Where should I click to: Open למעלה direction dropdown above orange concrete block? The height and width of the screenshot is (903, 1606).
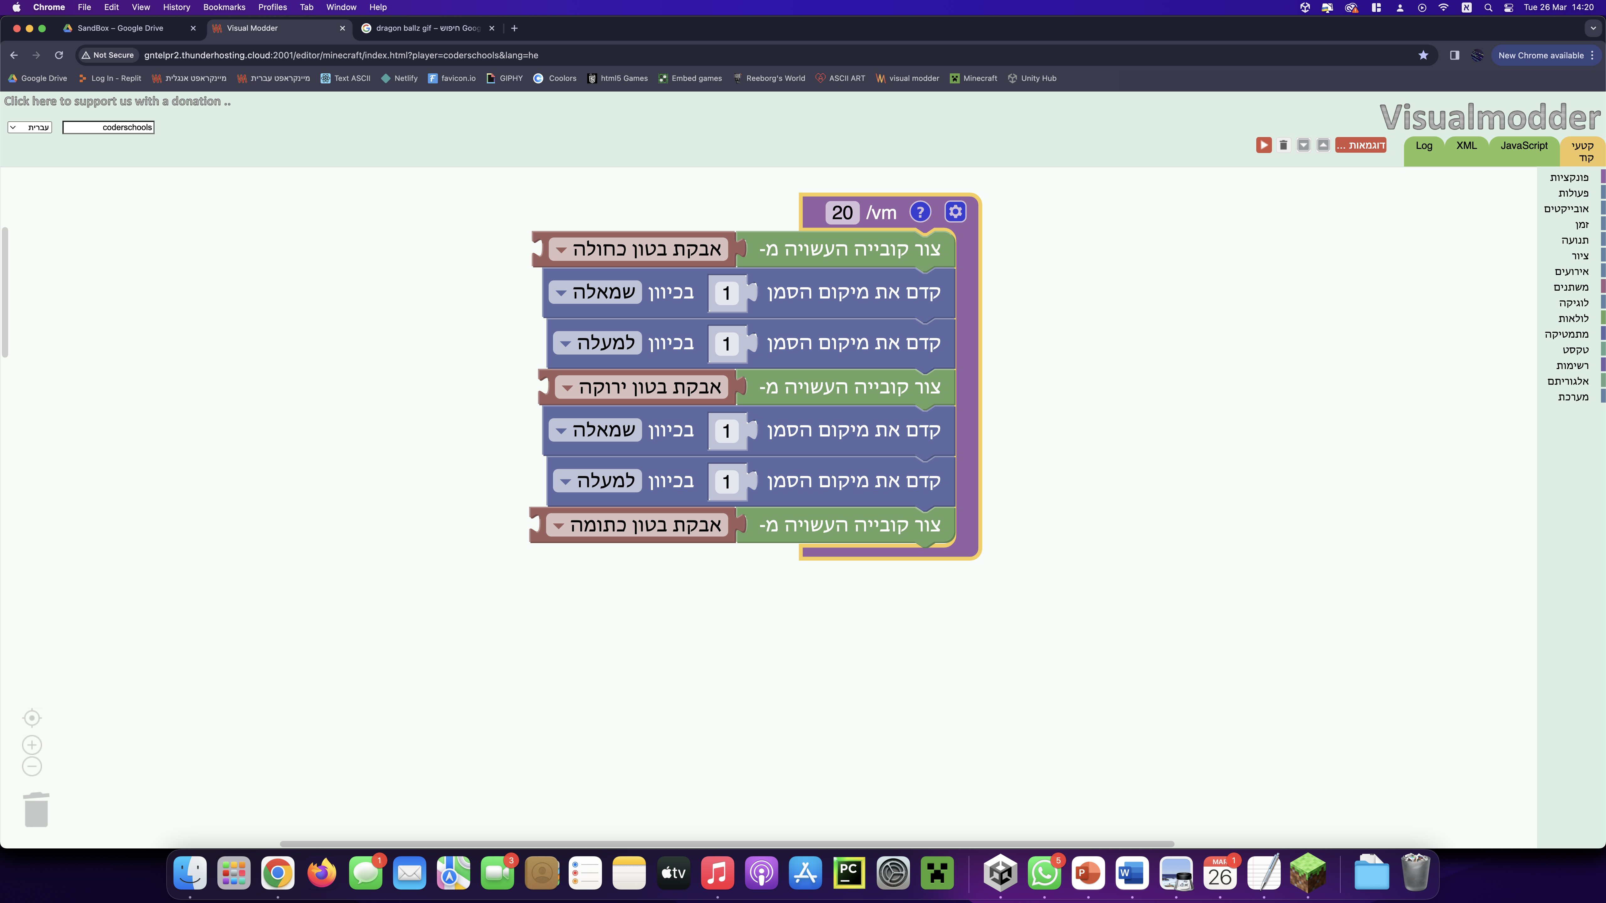(x=597, y=480)
